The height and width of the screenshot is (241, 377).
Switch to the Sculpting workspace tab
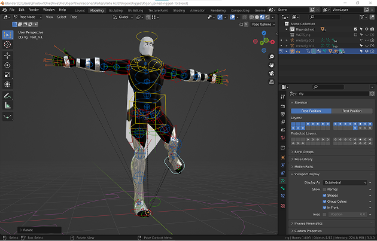(115, 10)
